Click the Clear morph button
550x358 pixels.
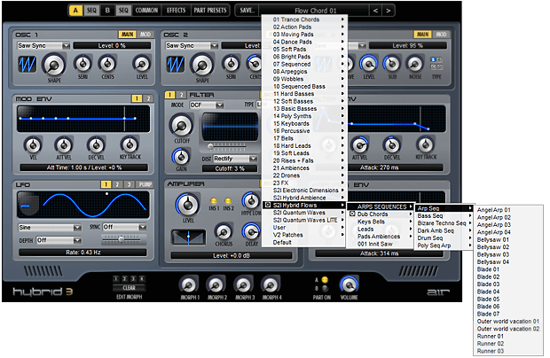pos(129,288)
